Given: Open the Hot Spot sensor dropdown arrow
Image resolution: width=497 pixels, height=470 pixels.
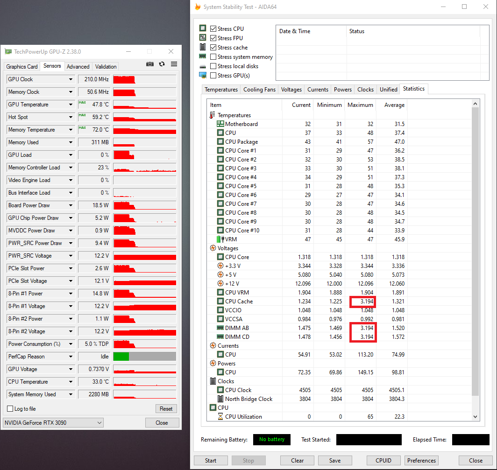Looking at the screenshot, I should pyautogui.click(x=71, y=117).
